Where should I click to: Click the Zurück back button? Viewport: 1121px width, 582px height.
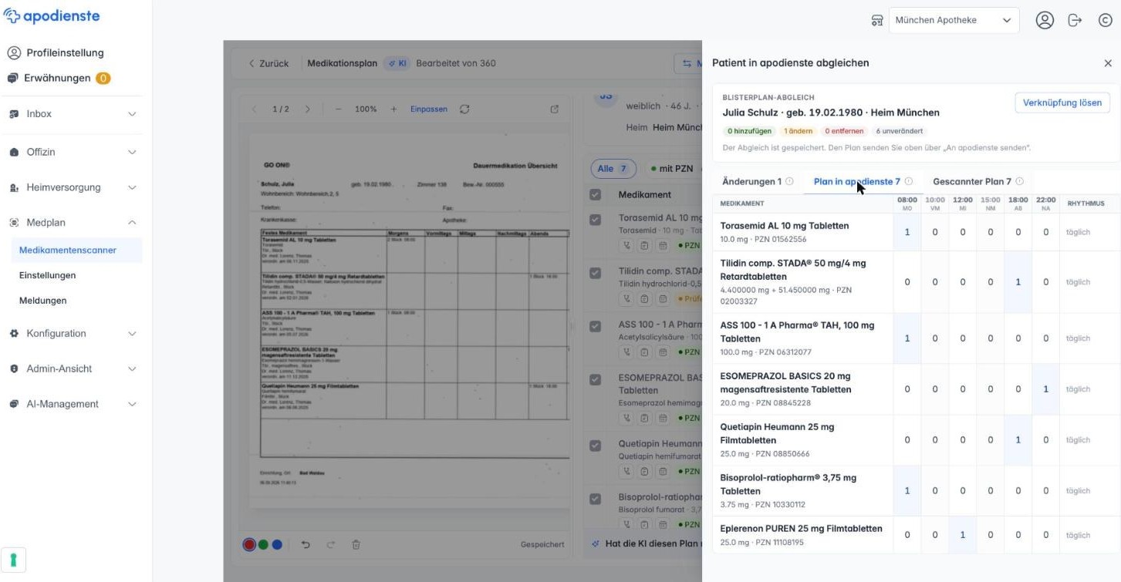268,63
